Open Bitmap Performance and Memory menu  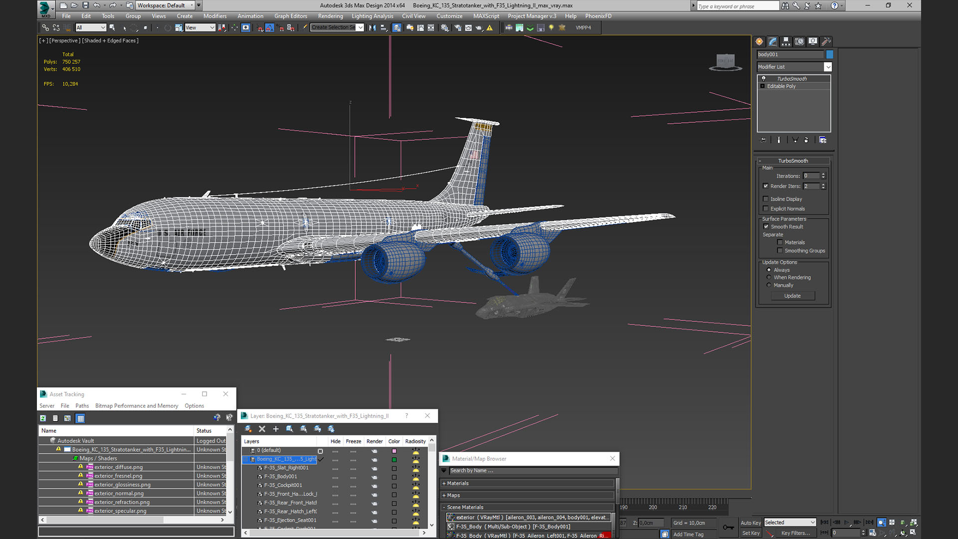[137, 406]
